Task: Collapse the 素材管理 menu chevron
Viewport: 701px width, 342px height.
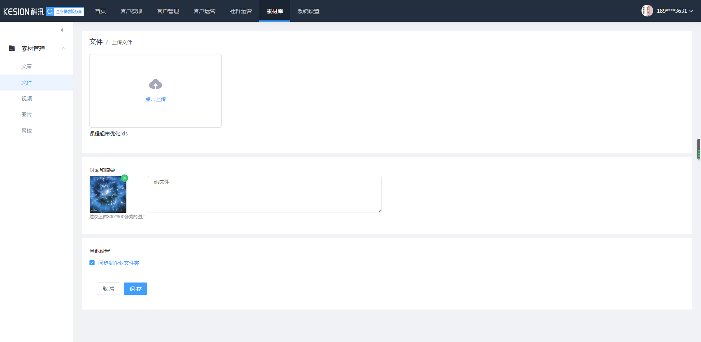Action: pyautogui.click(x=64, y=48)
